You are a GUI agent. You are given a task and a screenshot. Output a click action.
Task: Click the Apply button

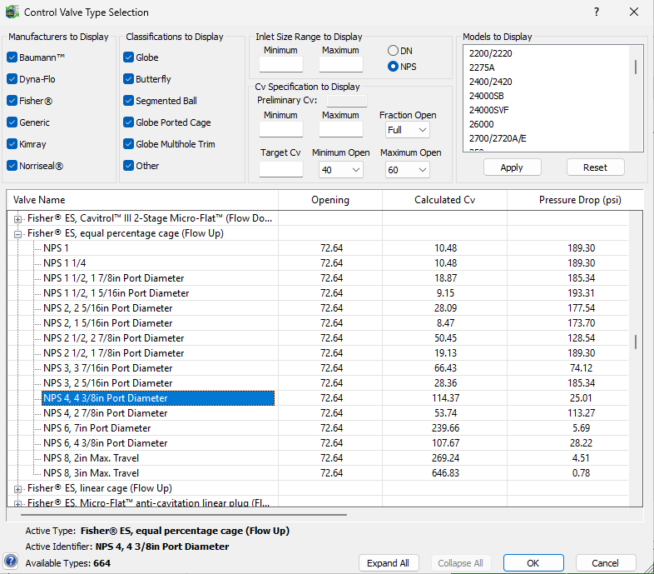(513, 167)
